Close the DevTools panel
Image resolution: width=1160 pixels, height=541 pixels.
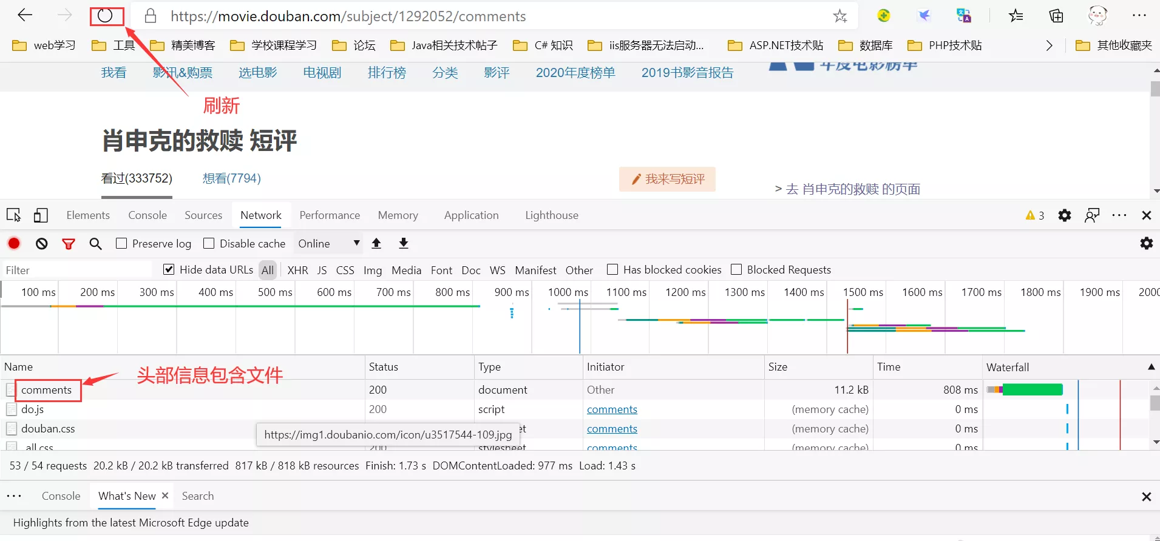pyautogui.click(x=1147, y=215)
